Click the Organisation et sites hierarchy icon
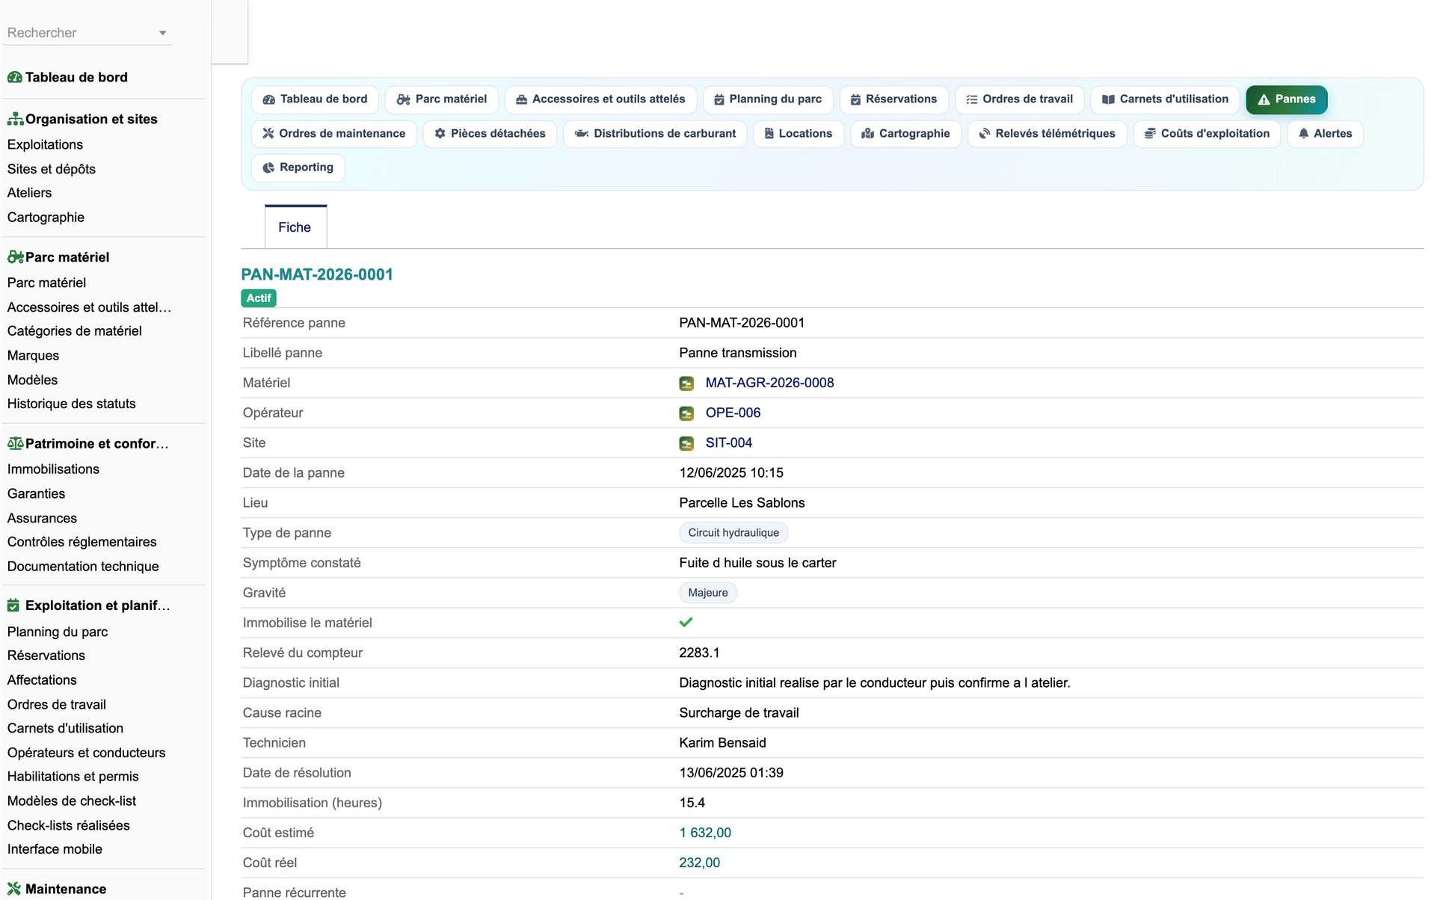1455x900 pixels. point(15,119)
